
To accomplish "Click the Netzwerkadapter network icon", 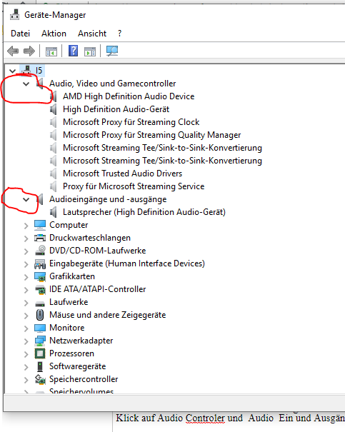I will point(40,341).
